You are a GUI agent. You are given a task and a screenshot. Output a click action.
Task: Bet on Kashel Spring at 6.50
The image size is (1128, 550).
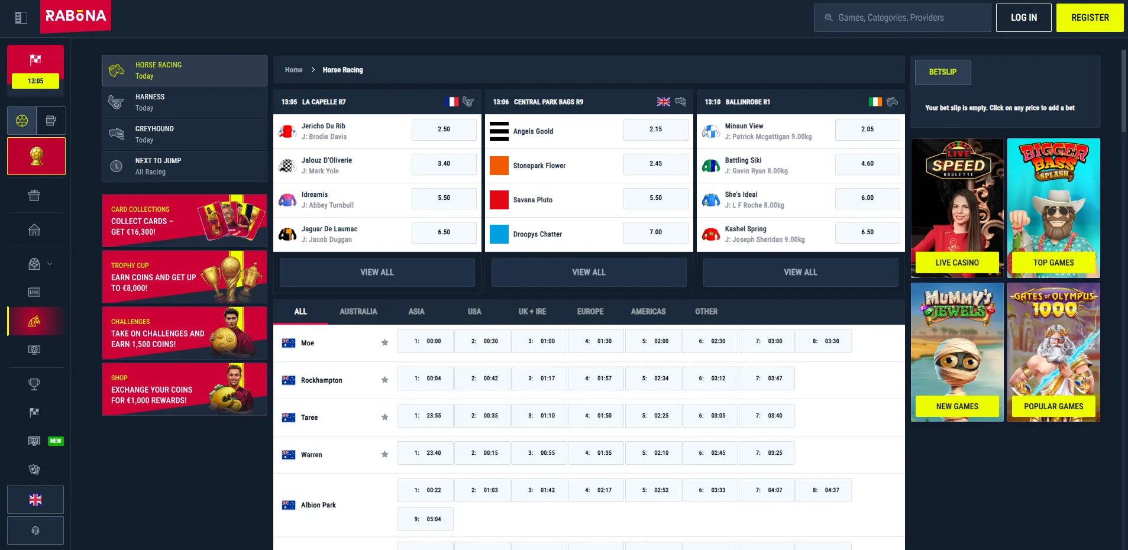coord(868,232)
